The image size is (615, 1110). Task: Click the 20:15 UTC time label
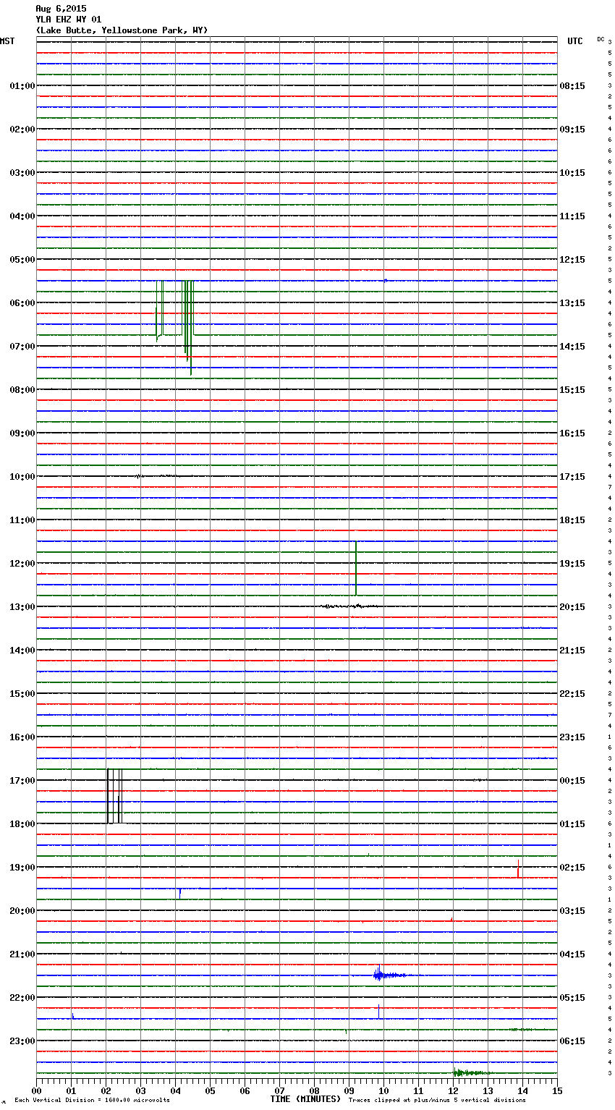572,607
